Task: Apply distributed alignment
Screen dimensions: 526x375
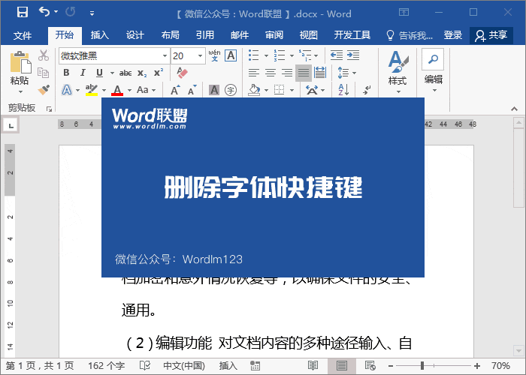Action: click(x=319, y=73)
